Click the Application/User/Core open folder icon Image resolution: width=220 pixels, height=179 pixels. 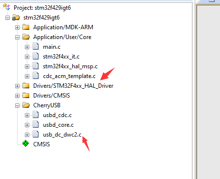26,37
